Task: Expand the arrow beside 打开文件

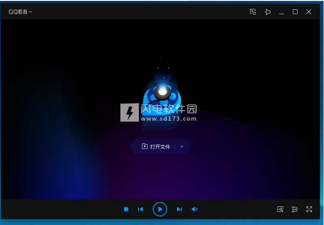Action: tap(182, 146)
